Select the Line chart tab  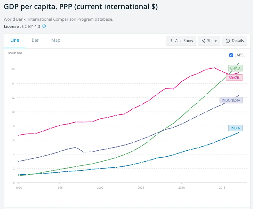pyautogui.click(x=14, y=40)
